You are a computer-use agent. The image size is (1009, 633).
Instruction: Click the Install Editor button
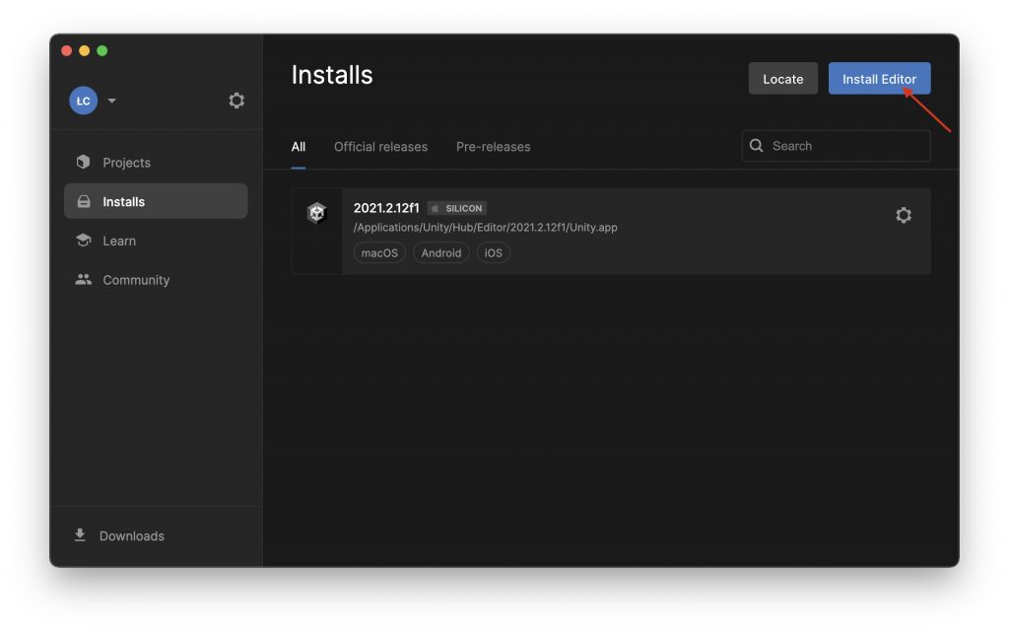[879, 79]
